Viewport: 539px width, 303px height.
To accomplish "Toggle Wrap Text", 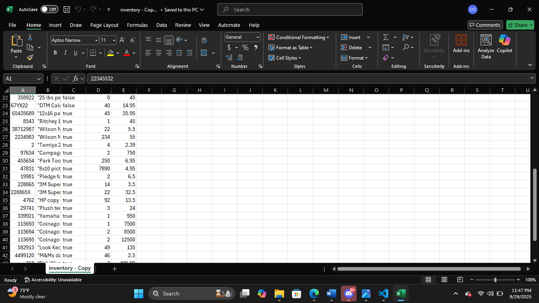I will (x=204, y=40).
